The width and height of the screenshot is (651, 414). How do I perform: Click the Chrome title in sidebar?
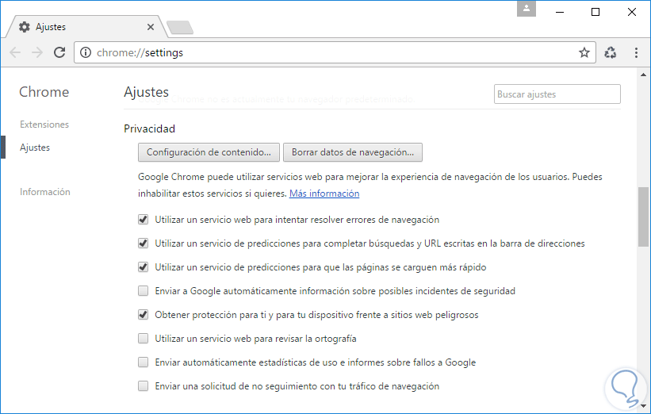(44, 92)
